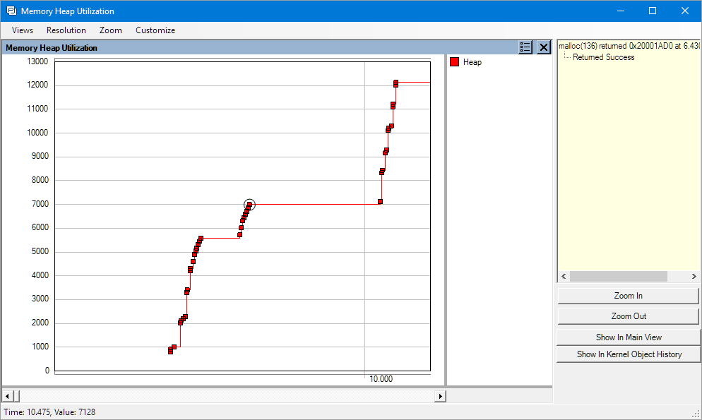Click the details pane scrollbar left arrow
The width and height of the screenshot is (702, 420).
563,277
